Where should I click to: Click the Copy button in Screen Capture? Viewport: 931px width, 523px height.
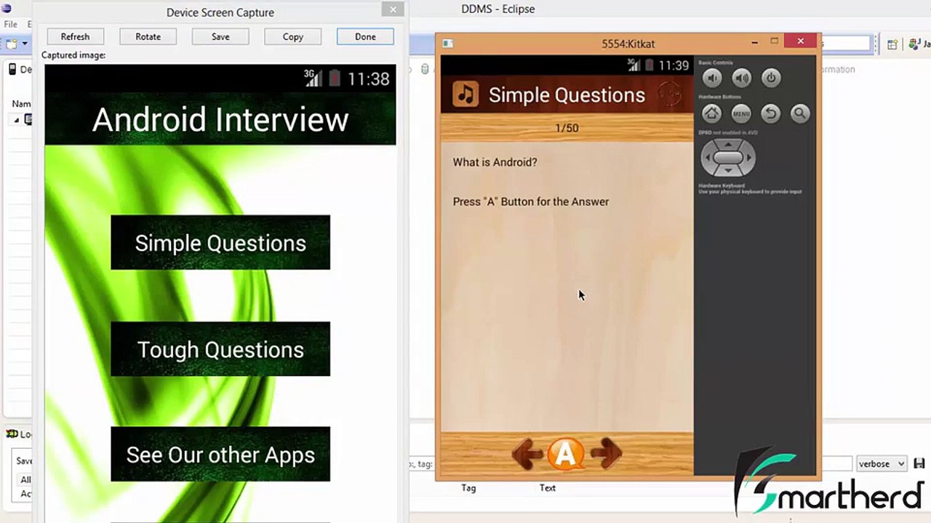(x=293, y=36)
